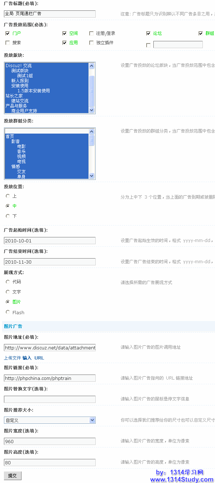
Task: Click the 广告标题 input field
Action: pyautogui.click(x=49, y=14)
